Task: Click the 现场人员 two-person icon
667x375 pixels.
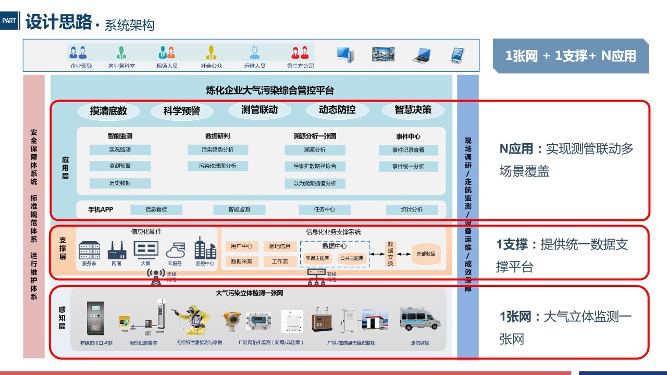Action: point(167,53)
